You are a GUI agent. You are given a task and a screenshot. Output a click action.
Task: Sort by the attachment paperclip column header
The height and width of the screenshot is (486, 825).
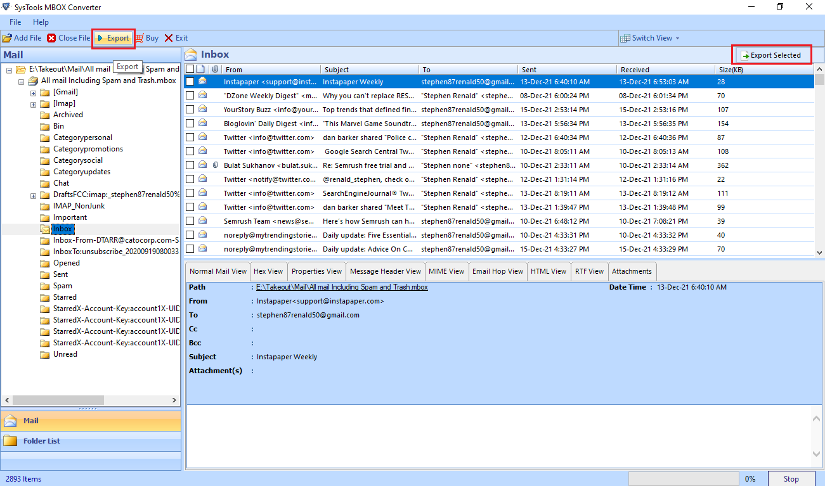point(215,70)
